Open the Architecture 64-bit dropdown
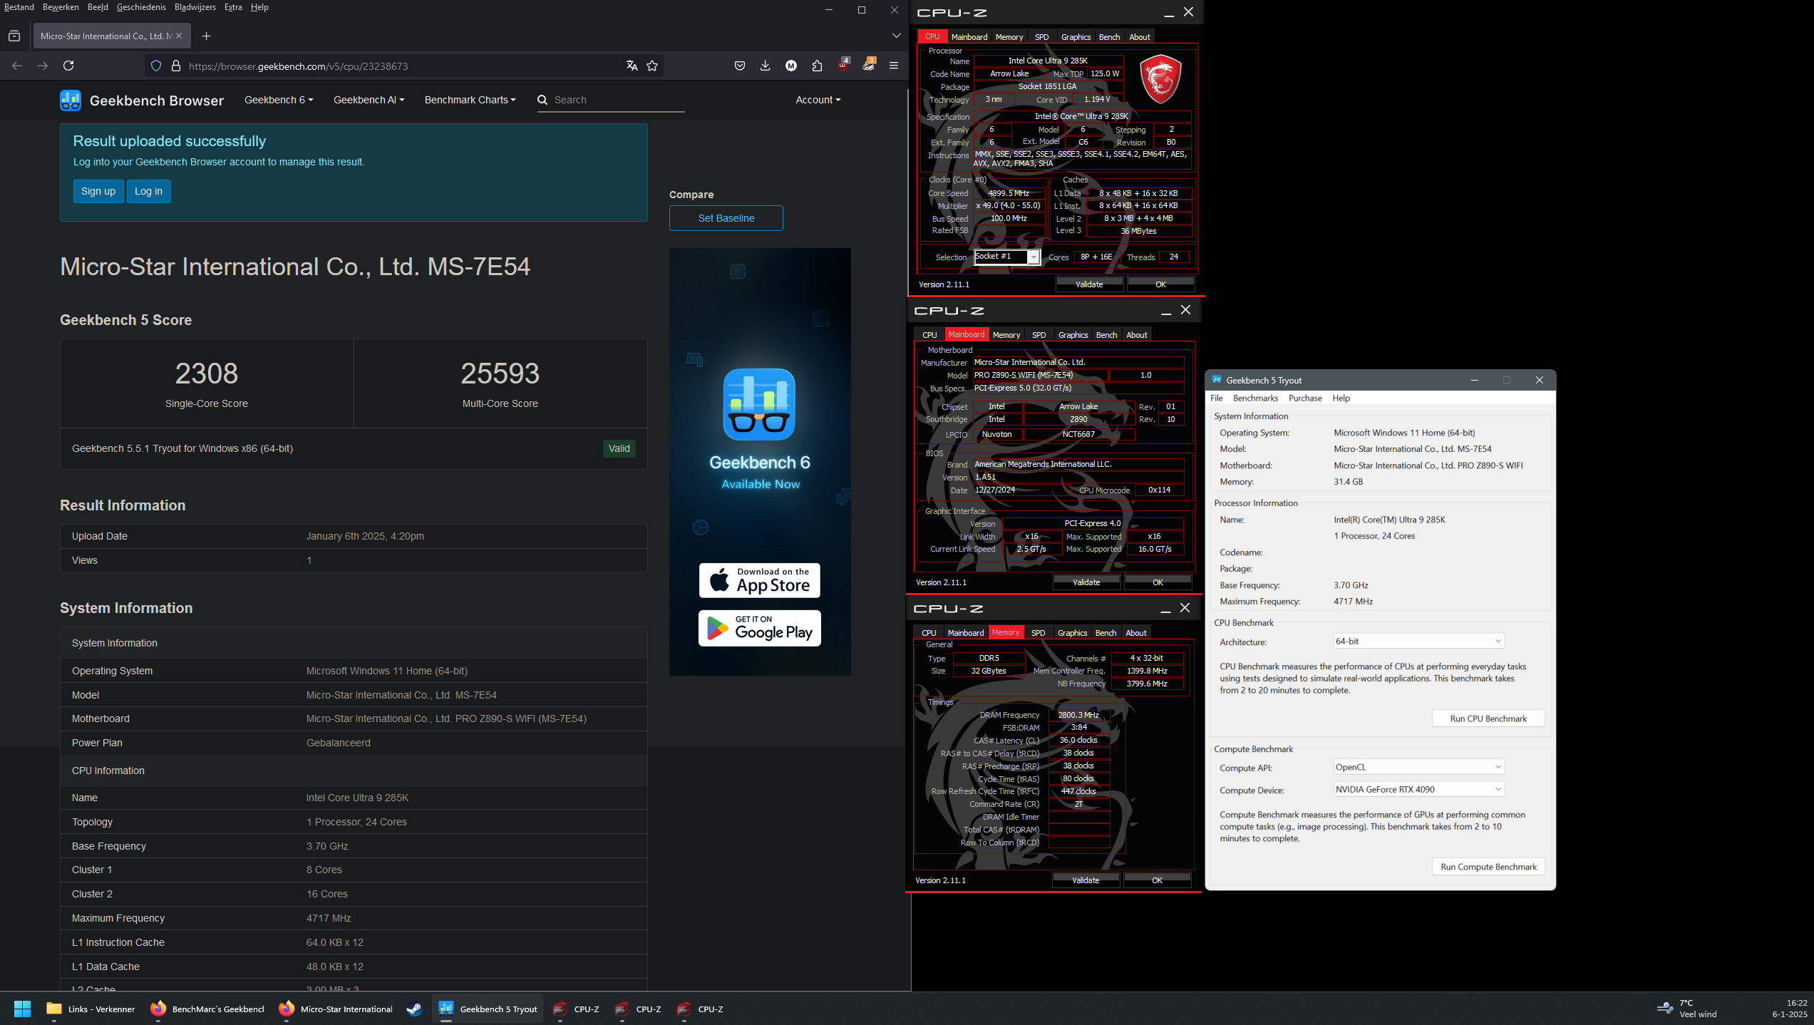 [x=1418, y=641]
